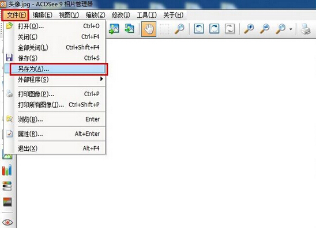
Task: Click the red-eye reduction tool icon
Action: [x=7, y=222]
